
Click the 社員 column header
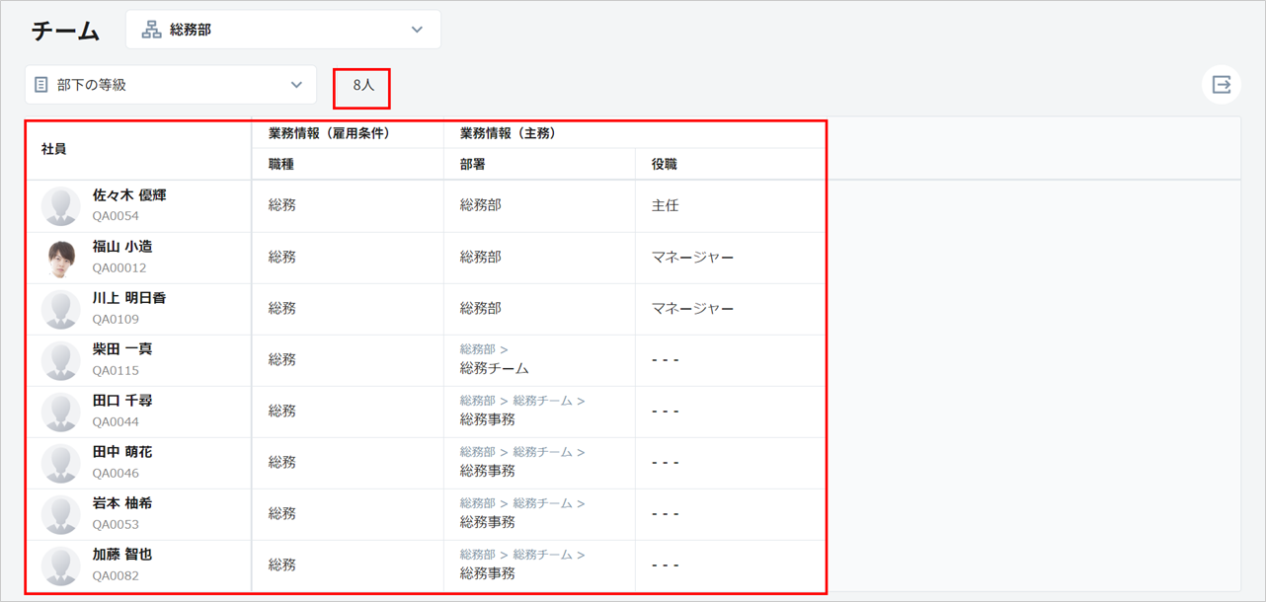tap(55, 149)
